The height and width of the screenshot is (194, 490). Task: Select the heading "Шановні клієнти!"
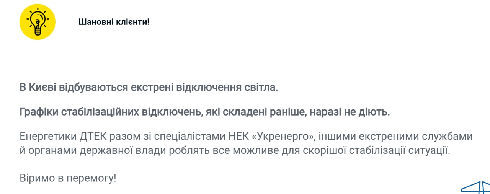pos(114,22)
